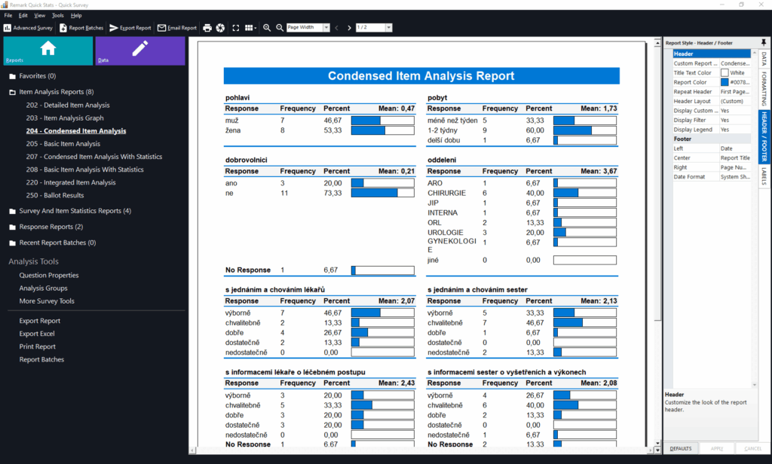This screenshot has width=772, height=464.
Task: Open the Tools menu
Action: pyautogui.click(x=57, y=15)
